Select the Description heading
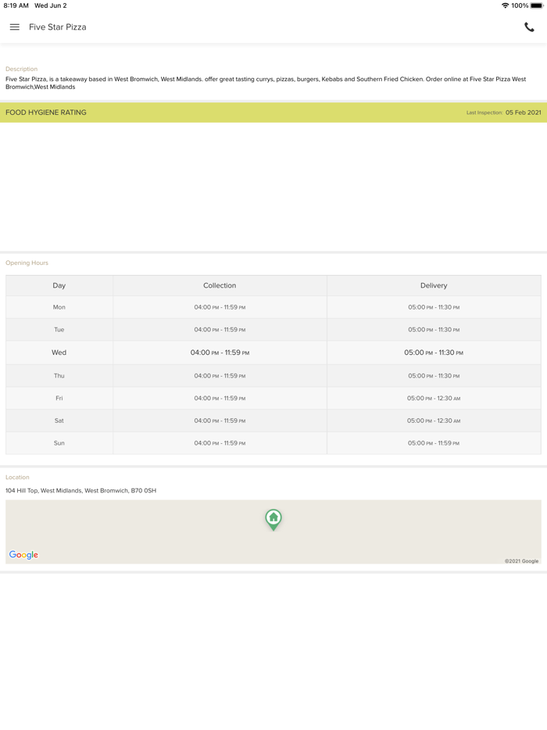The width and height of the screenshot is (547, 730). click(21, 69)
